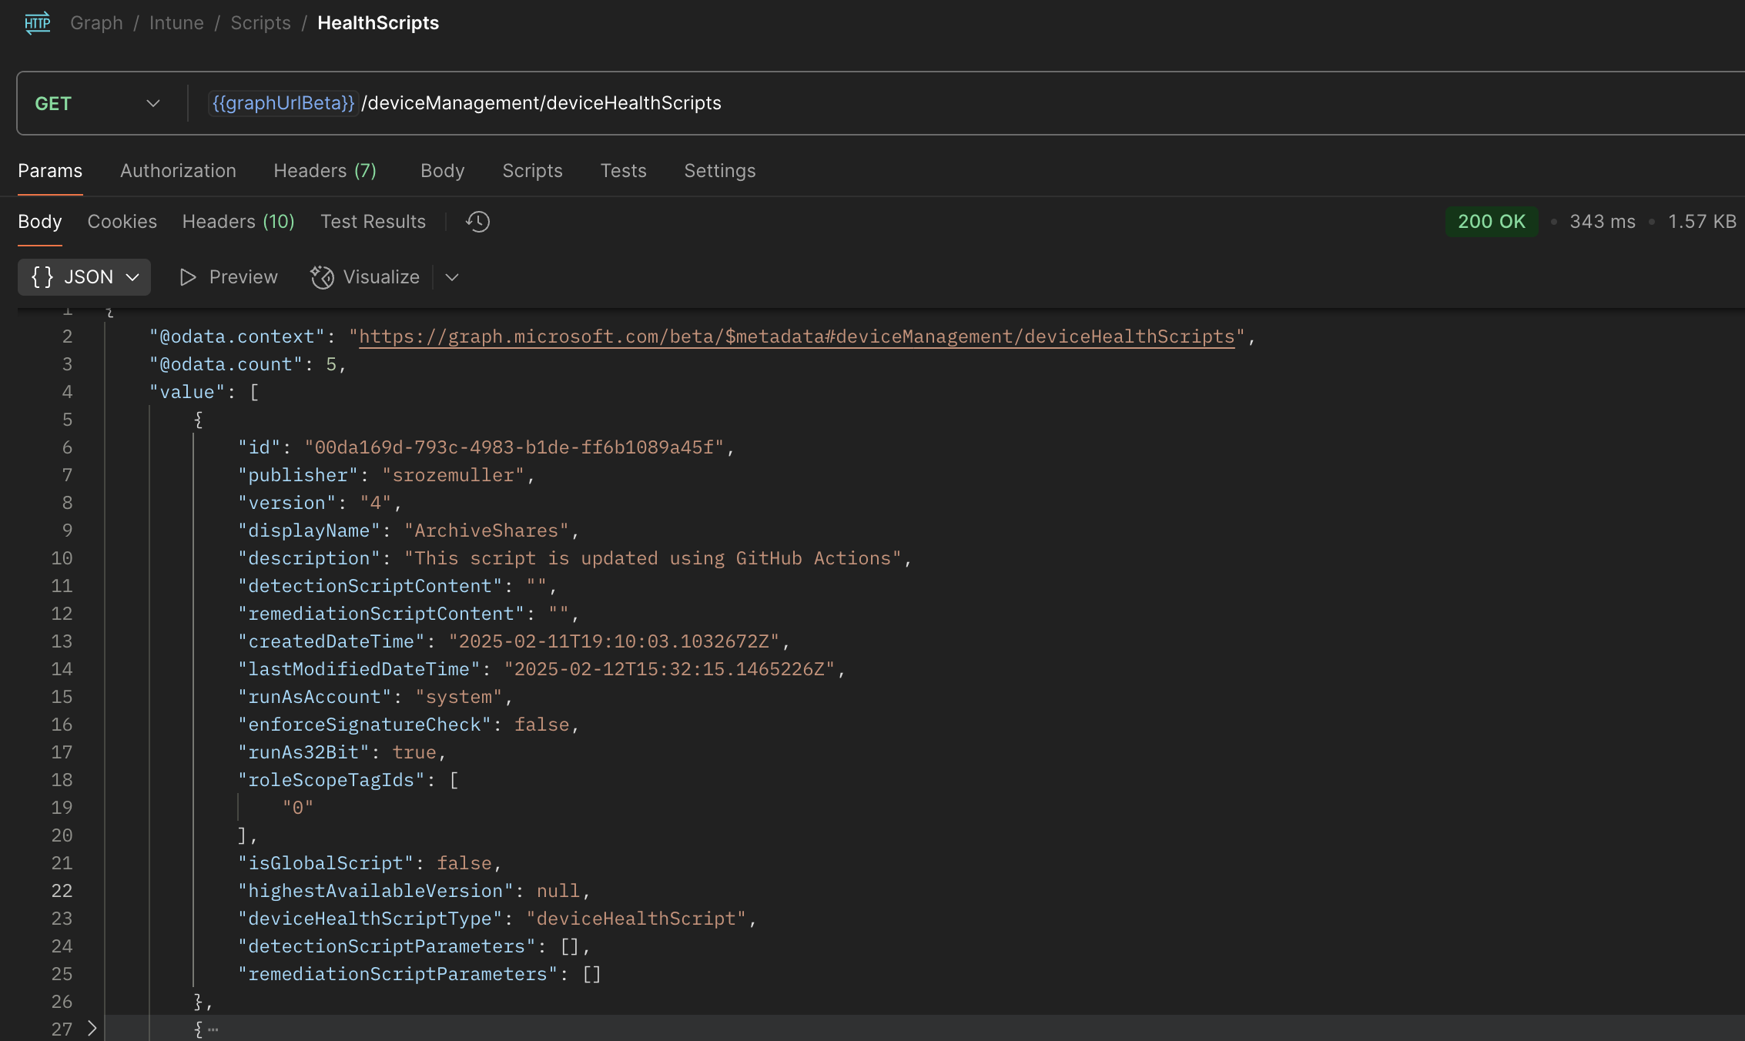The width and height of the screenshot is (1745, 1041).
Task: Open the Scripts tab
Action: (532, 171)
